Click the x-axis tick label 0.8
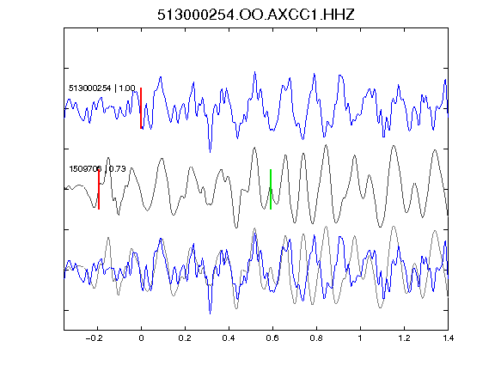The height and width of the screenshot is (371, 495). (316, 338)
